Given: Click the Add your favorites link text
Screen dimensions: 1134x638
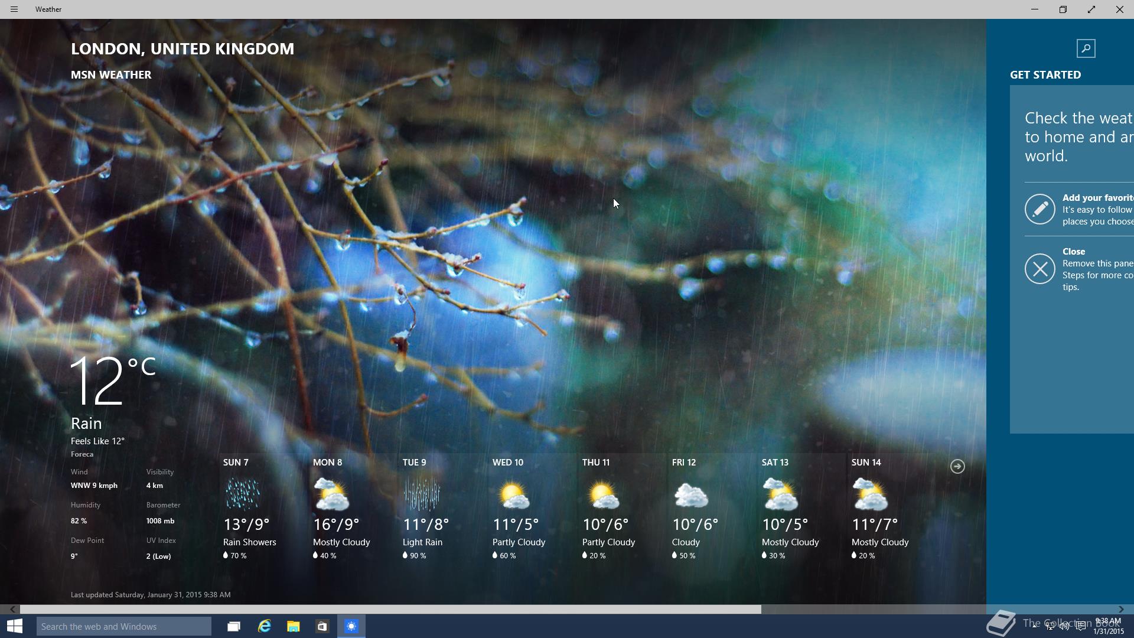Looking at the screenshot, I should (x=1097, y=198).
